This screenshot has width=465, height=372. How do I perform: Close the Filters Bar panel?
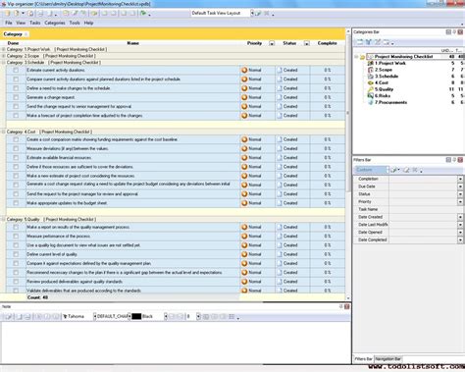click(460, 160)
